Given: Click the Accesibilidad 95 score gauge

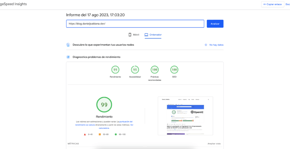Looking at the screenshot, I should click(135, 70).
